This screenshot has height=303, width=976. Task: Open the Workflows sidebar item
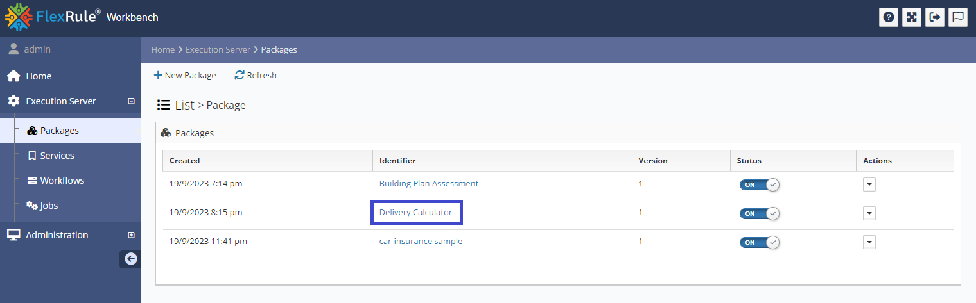coord(70,181)
